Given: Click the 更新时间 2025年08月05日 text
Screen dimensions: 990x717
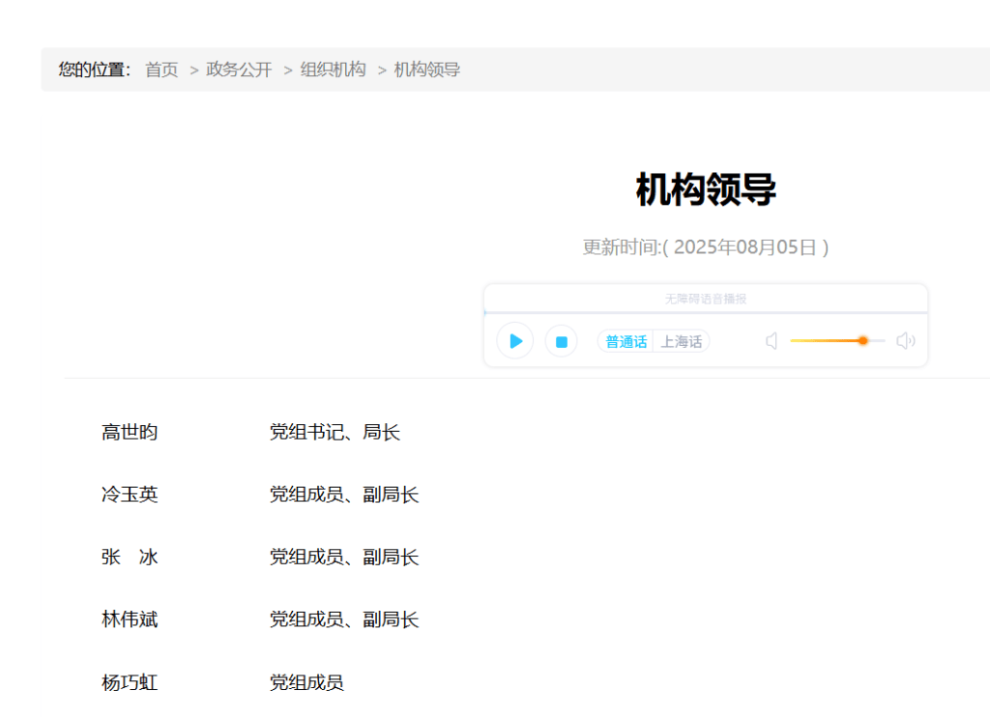Looking at the screenshot, I should 706,247.
